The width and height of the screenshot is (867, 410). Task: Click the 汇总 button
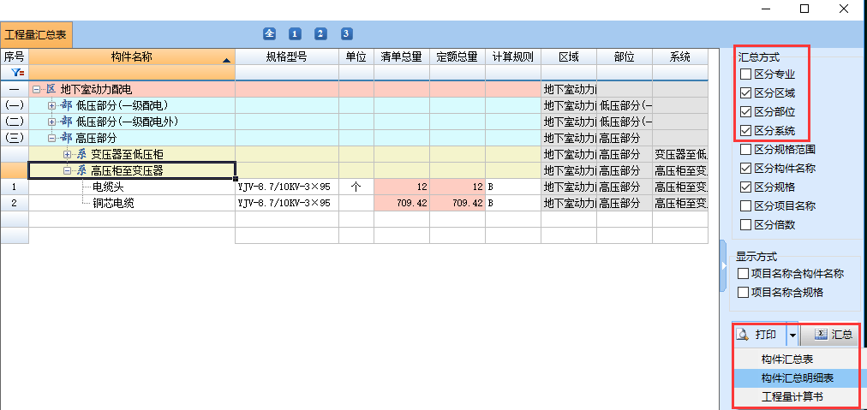tap(829, 335)
